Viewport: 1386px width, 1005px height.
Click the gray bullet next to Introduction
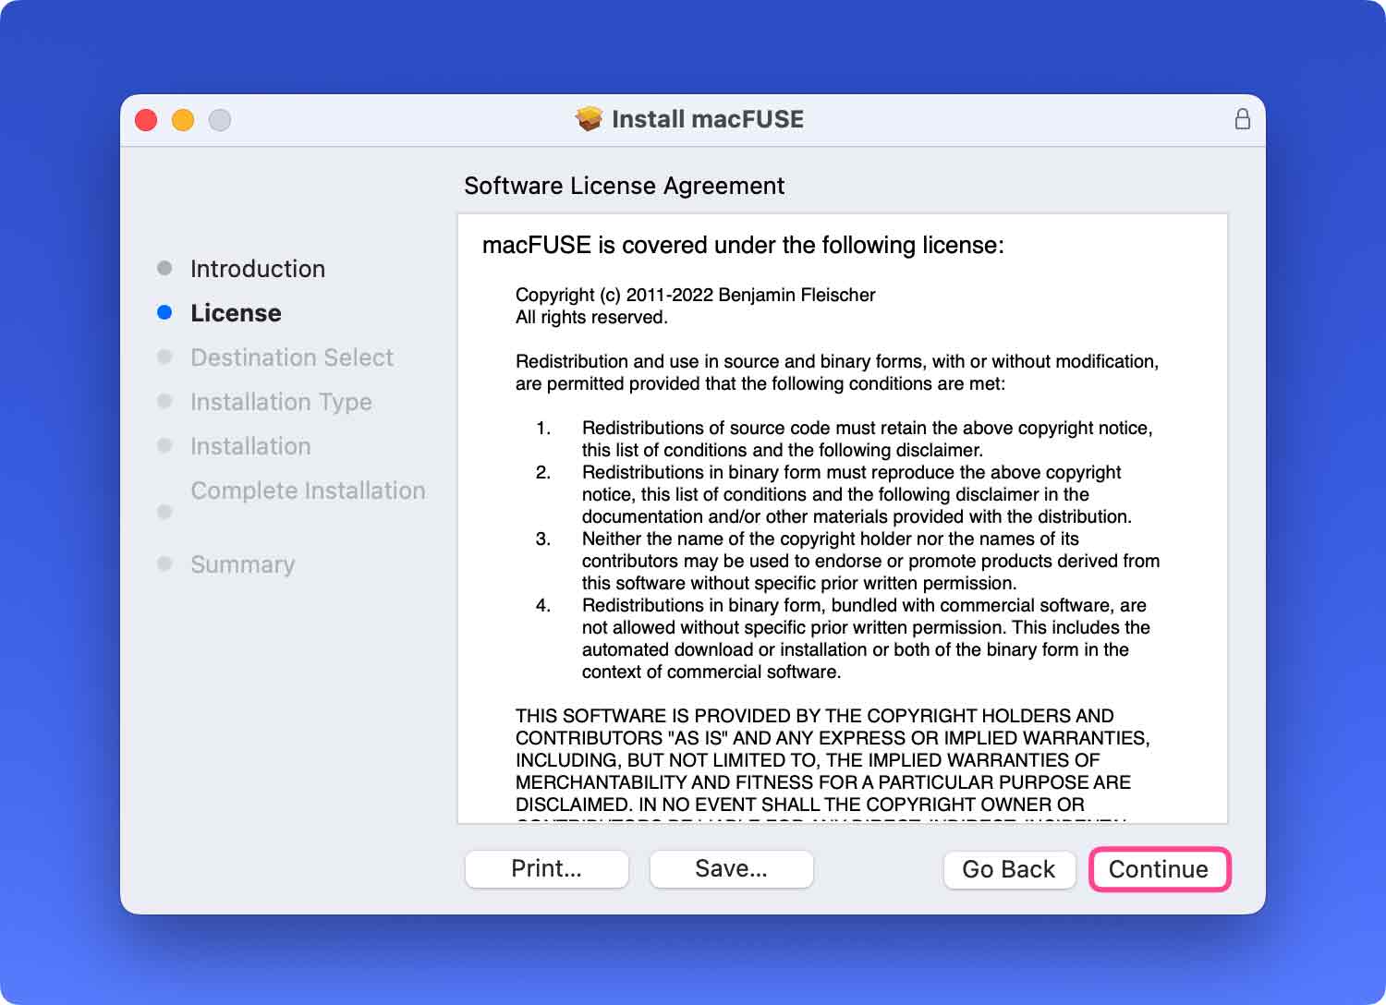point(164,268)
